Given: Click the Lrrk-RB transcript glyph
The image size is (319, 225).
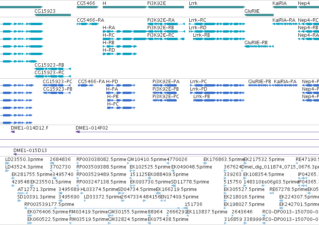Looking at the screenshot, I should (219, 39).
